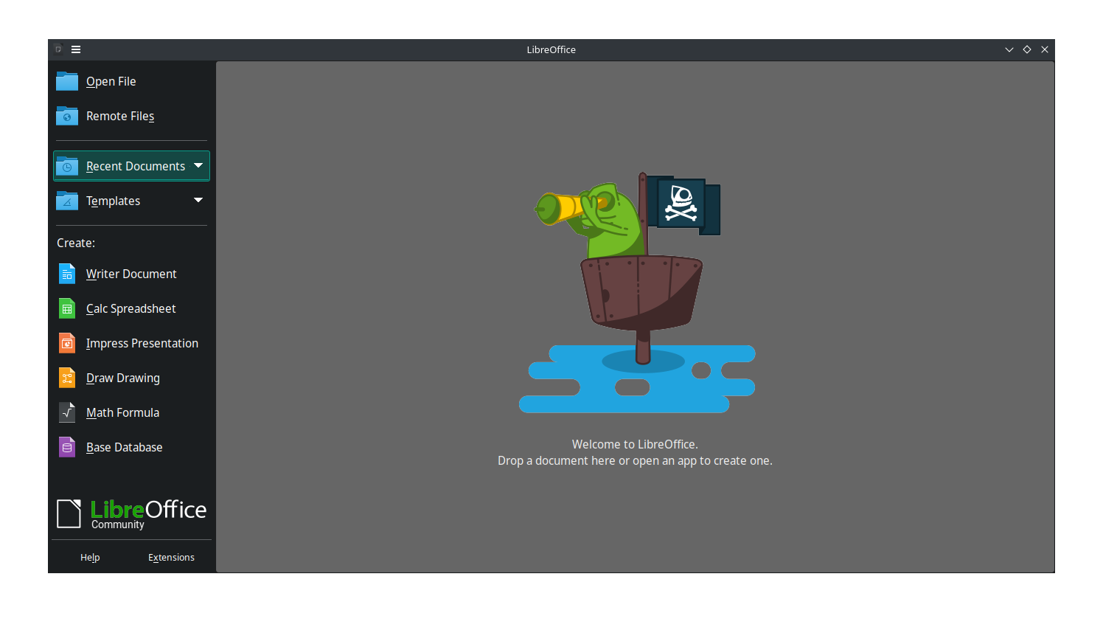Viewport: 1103px width, 630px height.
Task: Click the Impress Presentation icon
Action: click(x=67, y=343)
